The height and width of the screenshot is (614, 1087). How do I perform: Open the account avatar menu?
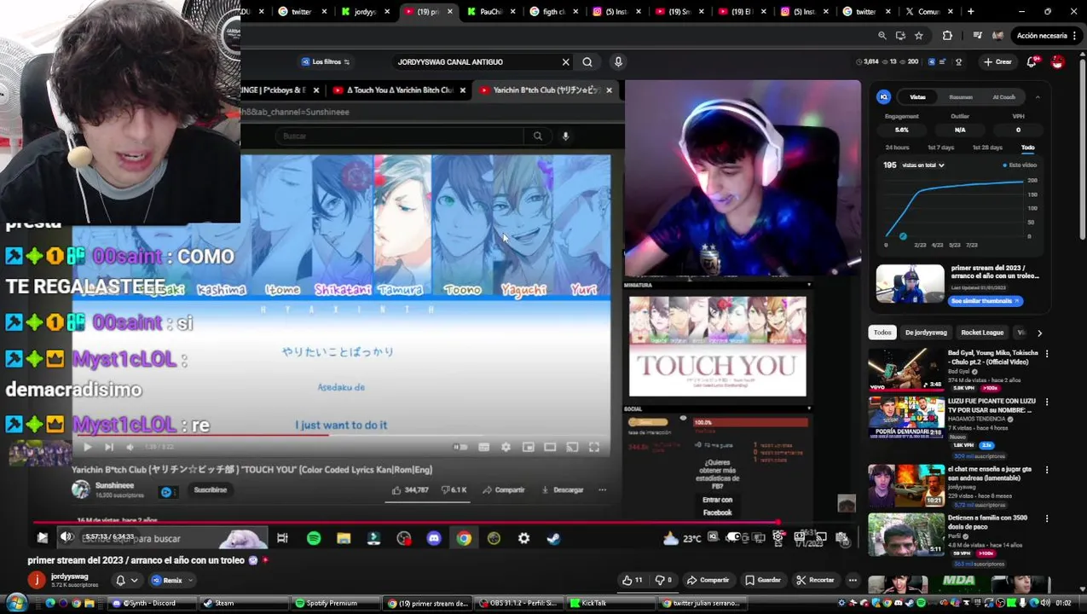[1058, 62]
